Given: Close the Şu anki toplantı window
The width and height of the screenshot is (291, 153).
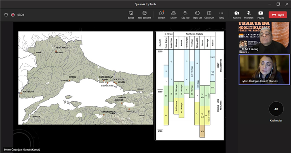Looking at the screenshot, I should (287, 4).
